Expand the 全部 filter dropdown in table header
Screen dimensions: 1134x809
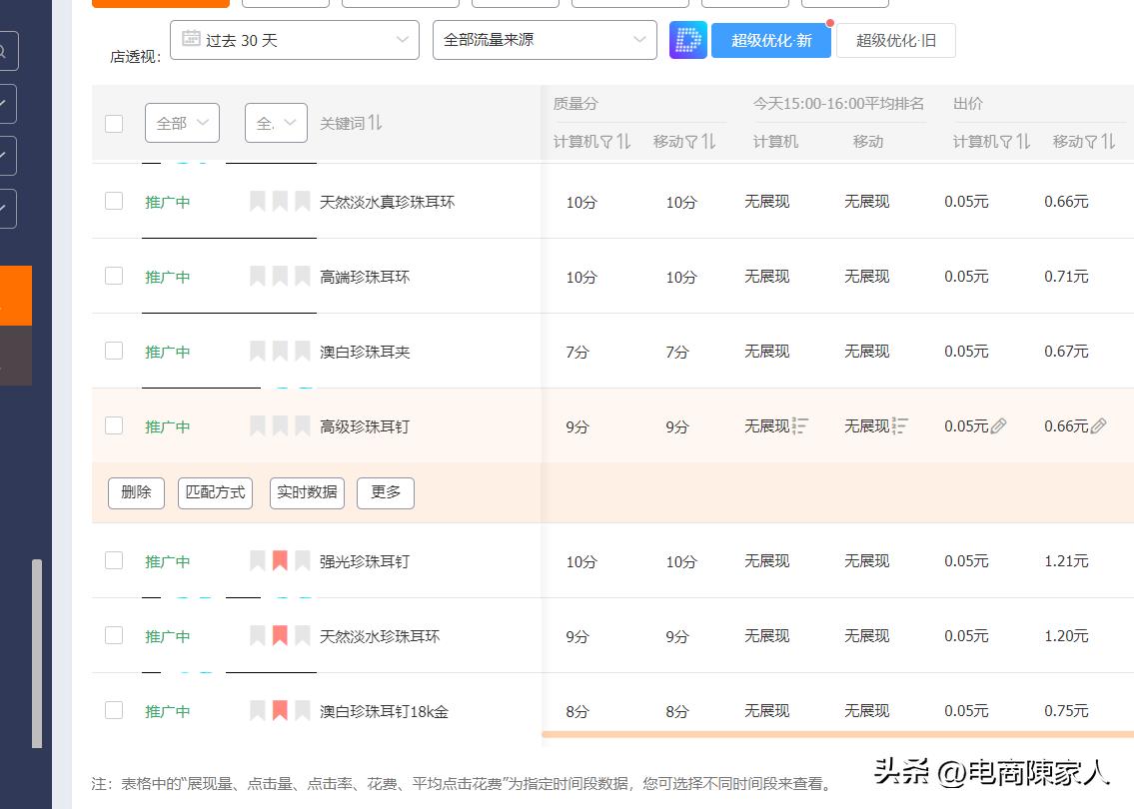click(x=181, y=122)
